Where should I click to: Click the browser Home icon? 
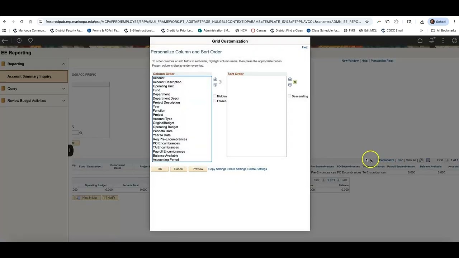pos(30,21)
